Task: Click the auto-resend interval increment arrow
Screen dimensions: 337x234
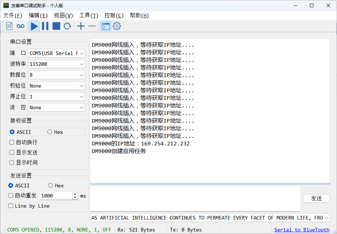Action: [x=75, y=194]
